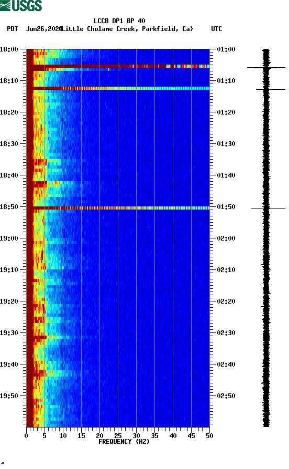Click the 02:10 UTC time label
The width and height of the screenshot is (289, 469).
(226, 270)
